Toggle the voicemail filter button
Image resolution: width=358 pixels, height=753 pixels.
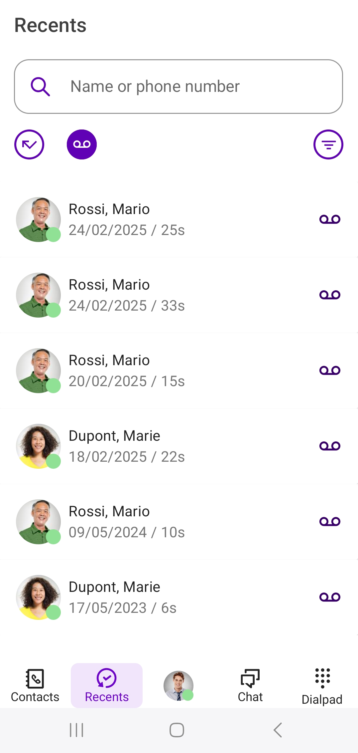click(x=82, y=144)
